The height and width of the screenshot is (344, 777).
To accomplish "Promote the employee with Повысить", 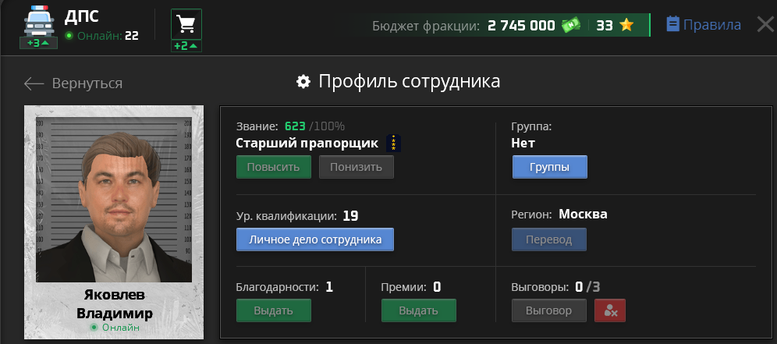I will coord(273,167).
